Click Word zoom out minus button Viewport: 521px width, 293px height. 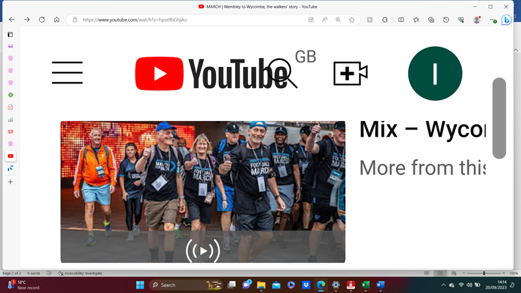click(x=464, y=273)
